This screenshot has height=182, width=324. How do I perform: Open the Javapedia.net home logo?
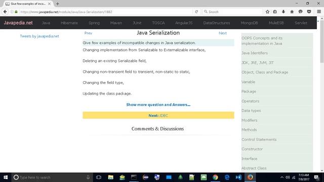point(18,23)
